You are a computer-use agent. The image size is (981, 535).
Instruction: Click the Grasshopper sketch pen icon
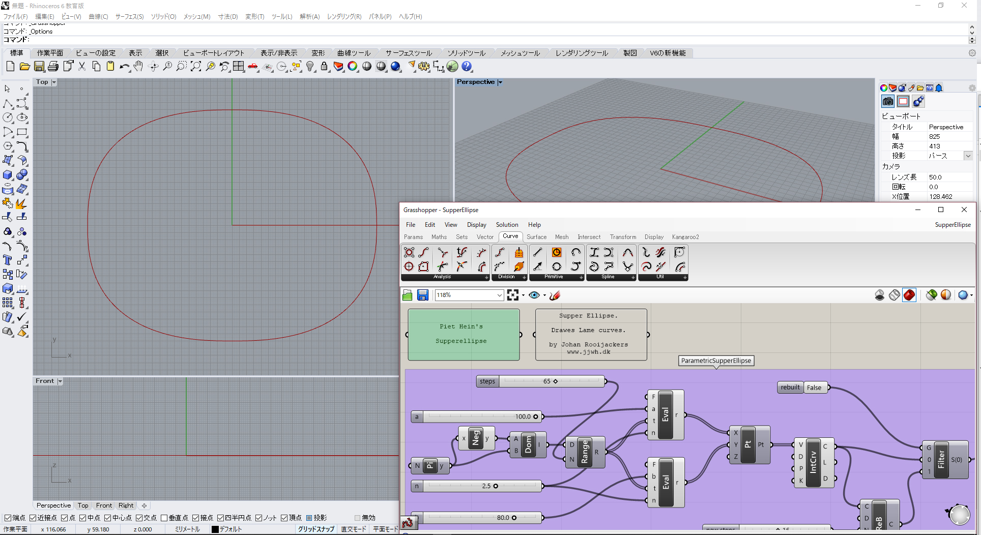555,295
